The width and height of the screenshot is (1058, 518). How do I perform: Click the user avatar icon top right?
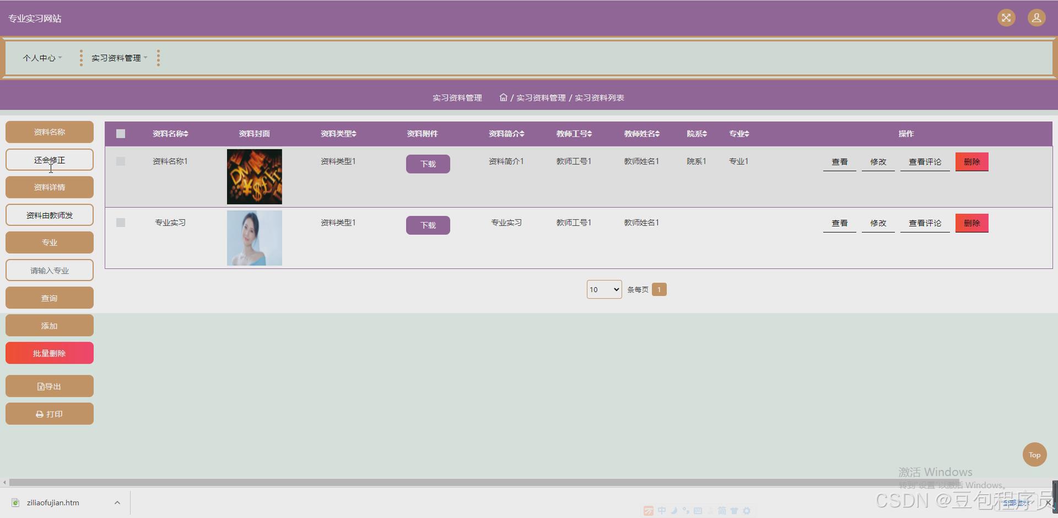click(1037, 18)
